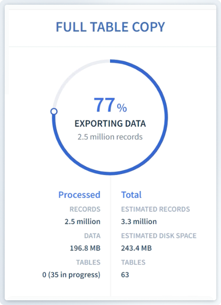This screenshot has width=221, height=305.
Task: Open the Total section heading
Action: click(x=131, y=195)
